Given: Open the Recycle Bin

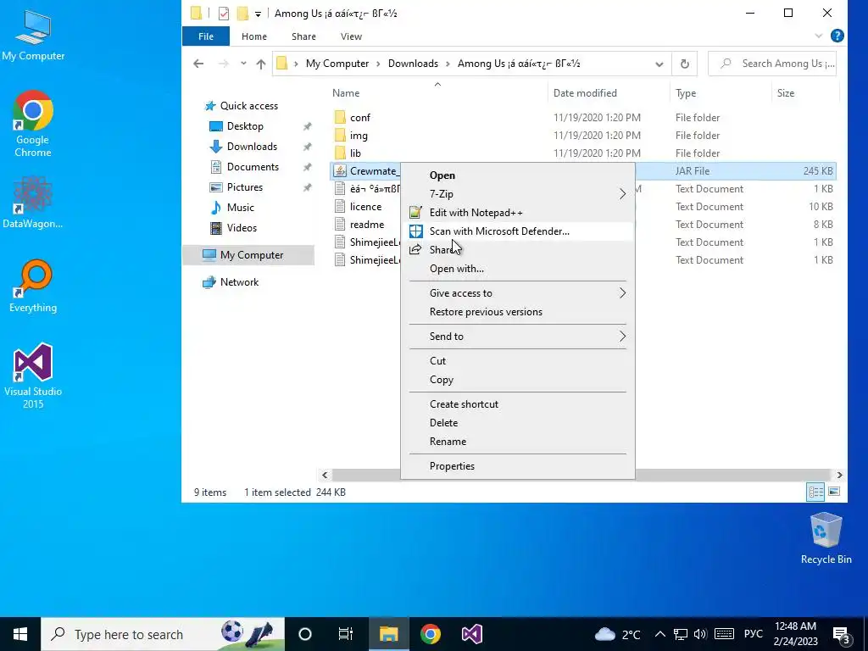Looking at the screenshot, I should (826, 538).
